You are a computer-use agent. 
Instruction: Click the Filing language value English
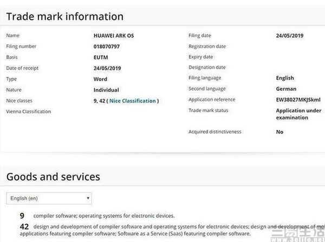(x=285, y=78)
